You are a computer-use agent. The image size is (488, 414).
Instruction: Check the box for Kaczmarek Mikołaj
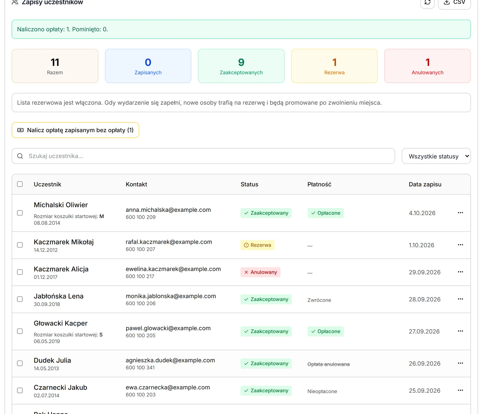[x=20, y=245]
